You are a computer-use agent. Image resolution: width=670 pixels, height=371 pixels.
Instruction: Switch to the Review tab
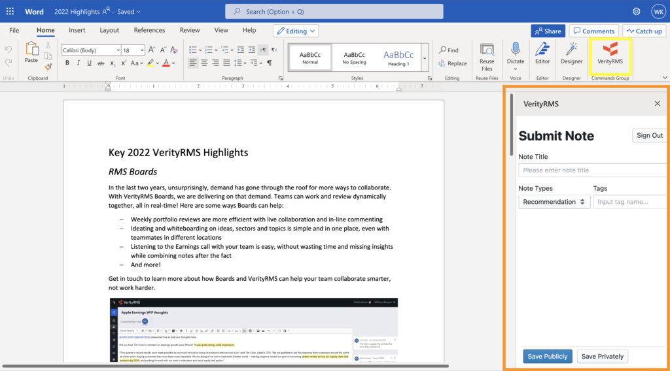[x=190, y=30]
